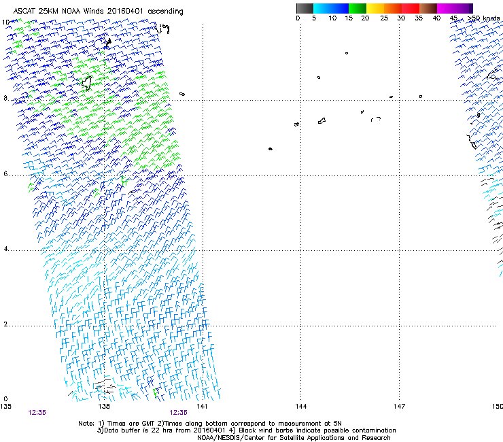Click the '>50 knots' color scale label
The height and width of the screenshot is (442, 503).
(x=483, y=18)
